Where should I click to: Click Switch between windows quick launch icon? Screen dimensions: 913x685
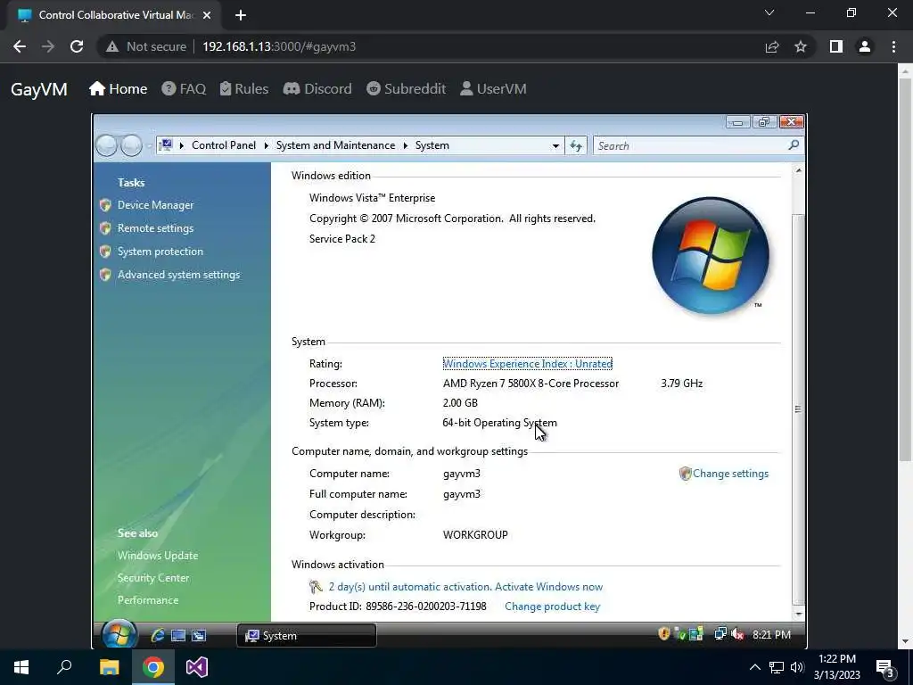coord(199,635)
